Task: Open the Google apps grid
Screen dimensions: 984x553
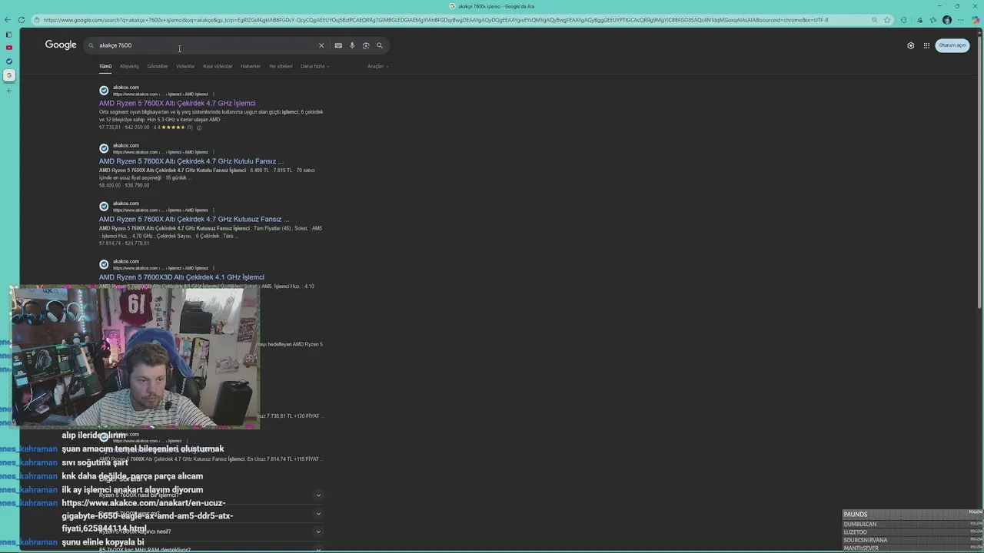Action: 926,45
